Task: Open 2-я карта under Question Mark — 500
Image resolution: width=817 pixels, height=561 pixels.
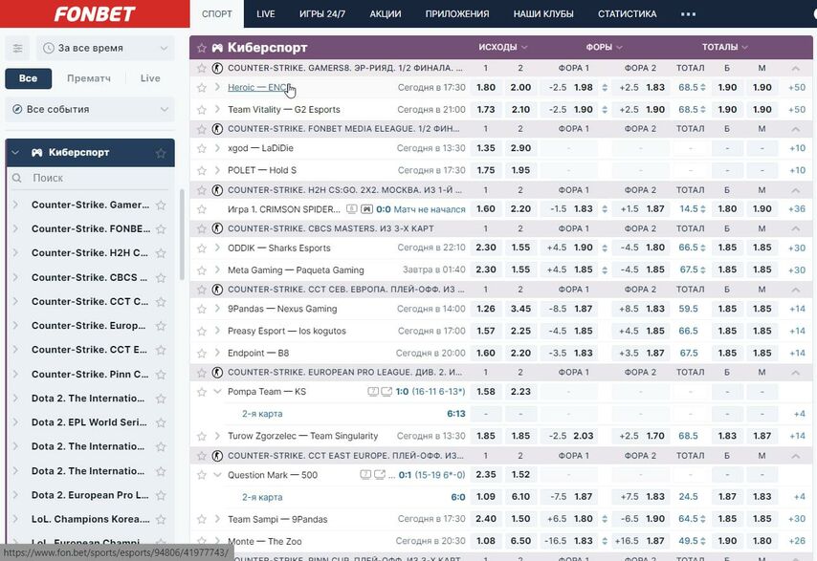Action: (262, 497)
